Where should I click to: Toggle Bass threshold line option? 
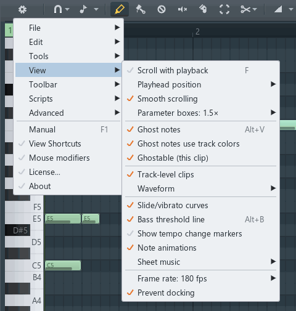[x=201, y=219]
